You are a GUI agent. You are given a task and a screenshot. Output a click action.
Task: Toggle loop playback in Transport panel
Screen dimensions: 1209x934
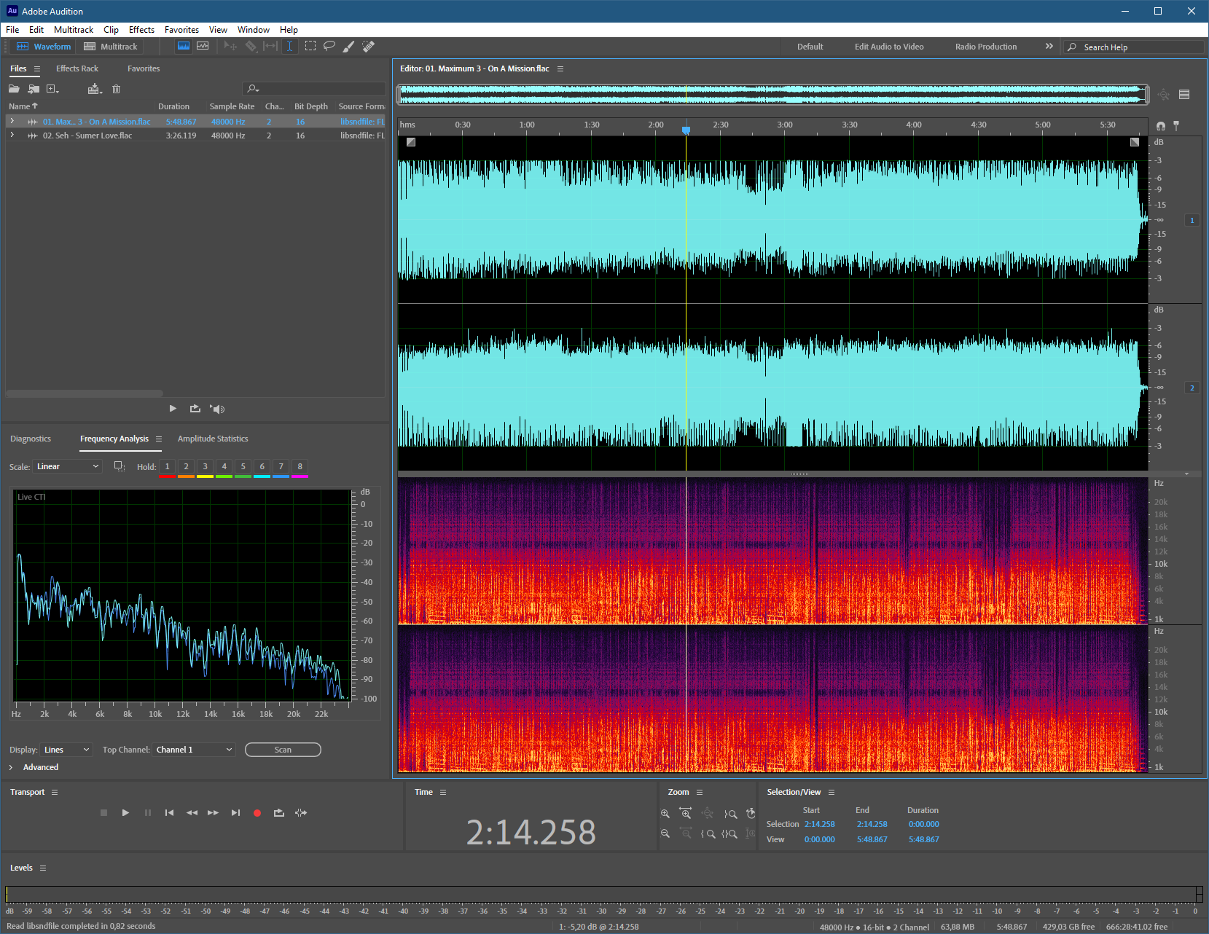point(278,812)
